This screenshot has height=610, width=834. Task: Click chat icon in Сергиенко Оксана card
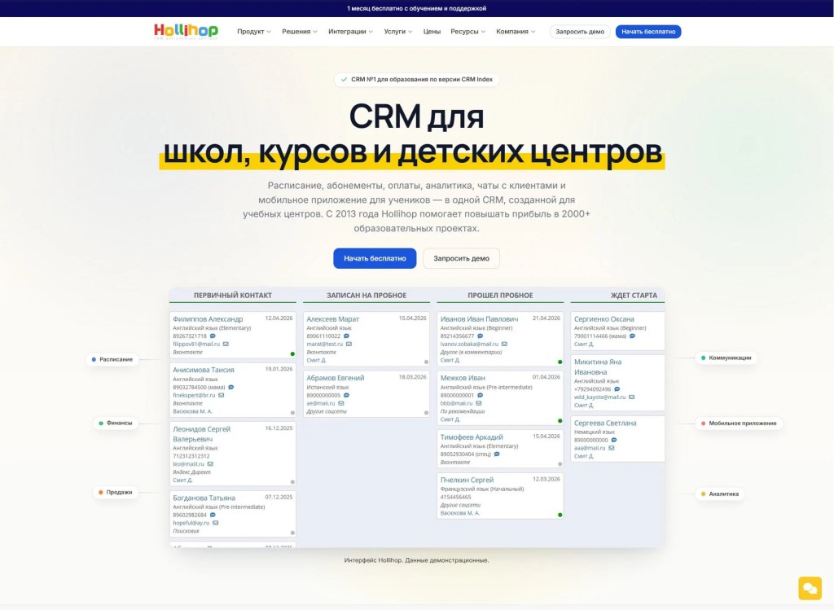[x=632, y=336]
